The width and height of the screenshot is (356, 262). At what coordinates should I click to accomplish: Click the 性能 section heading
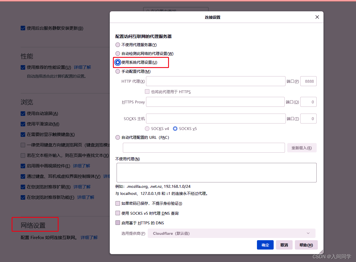[27, 56]
